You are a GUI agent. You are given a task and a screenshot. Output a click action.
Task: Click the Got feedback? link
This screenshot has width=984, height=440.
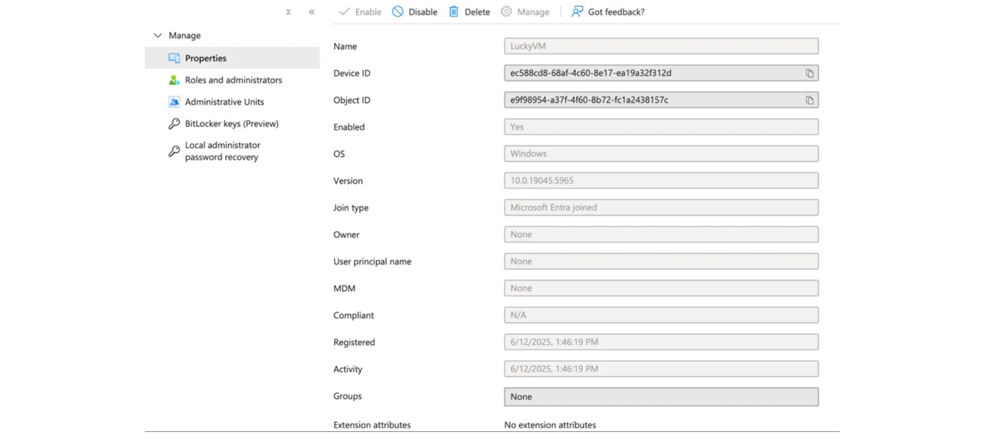click(x=616, y=12)
